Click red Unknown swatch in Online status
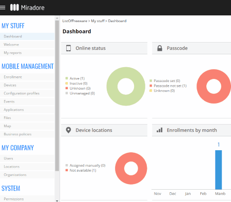The image size is (231, 202). 67,88
